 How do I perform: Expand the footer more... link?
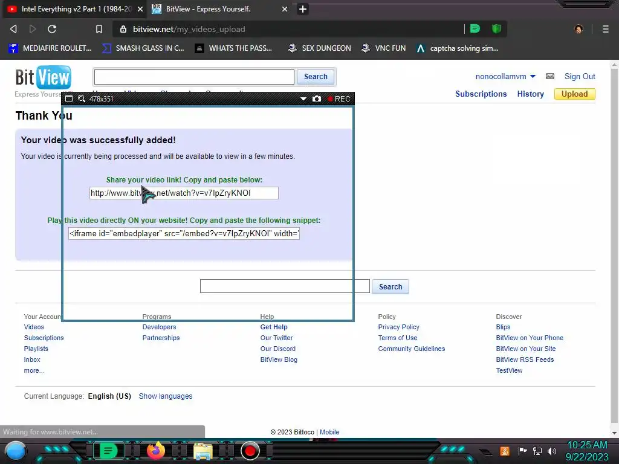(x=34, y=370)
